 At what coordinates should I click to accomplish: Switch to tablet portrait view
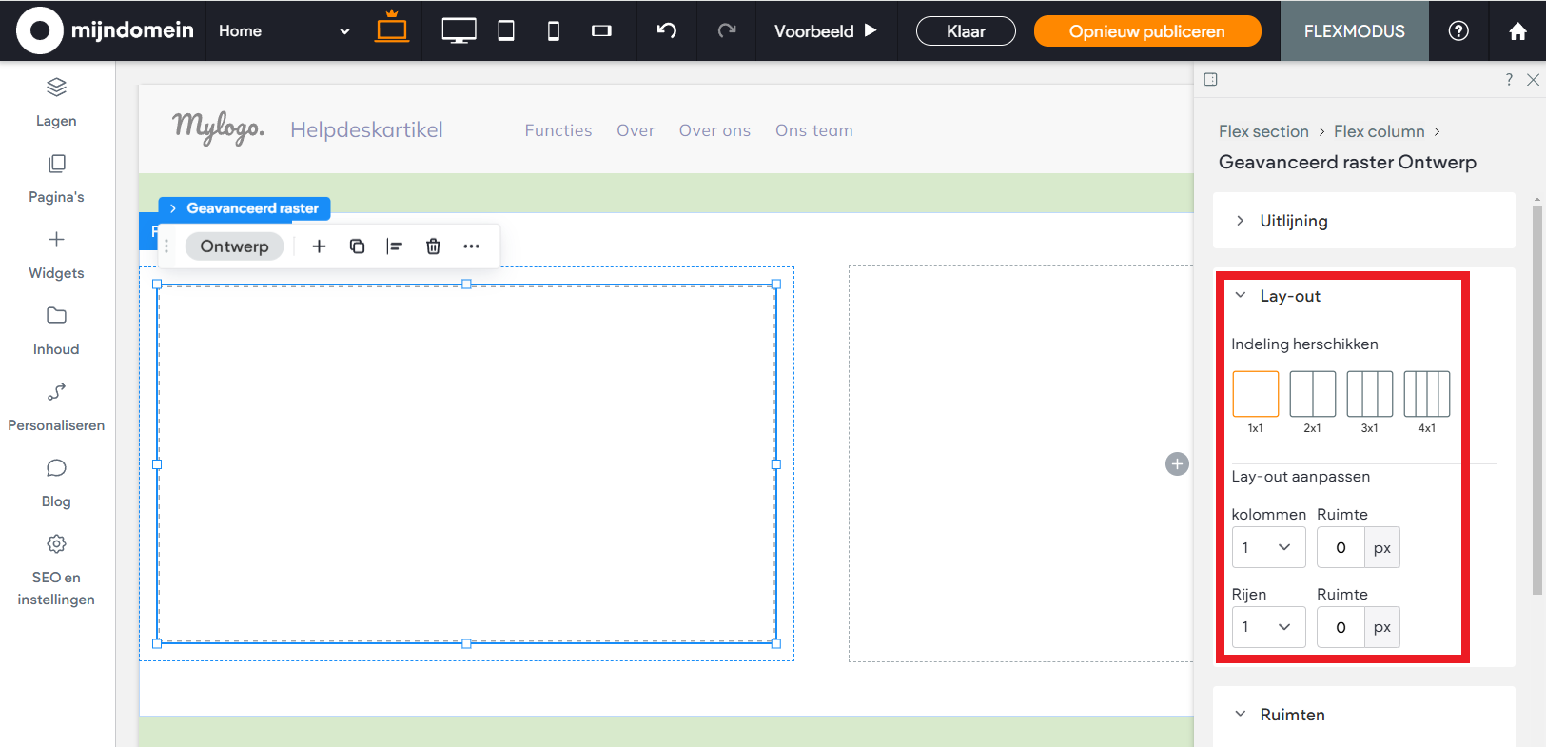point(506,31)
